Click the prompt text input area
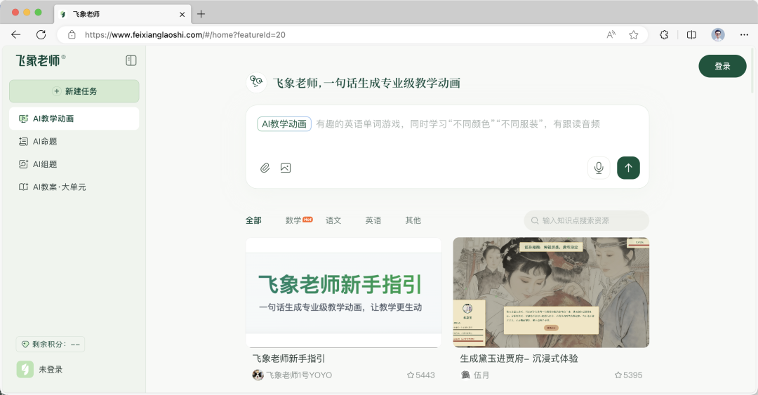 458,124
